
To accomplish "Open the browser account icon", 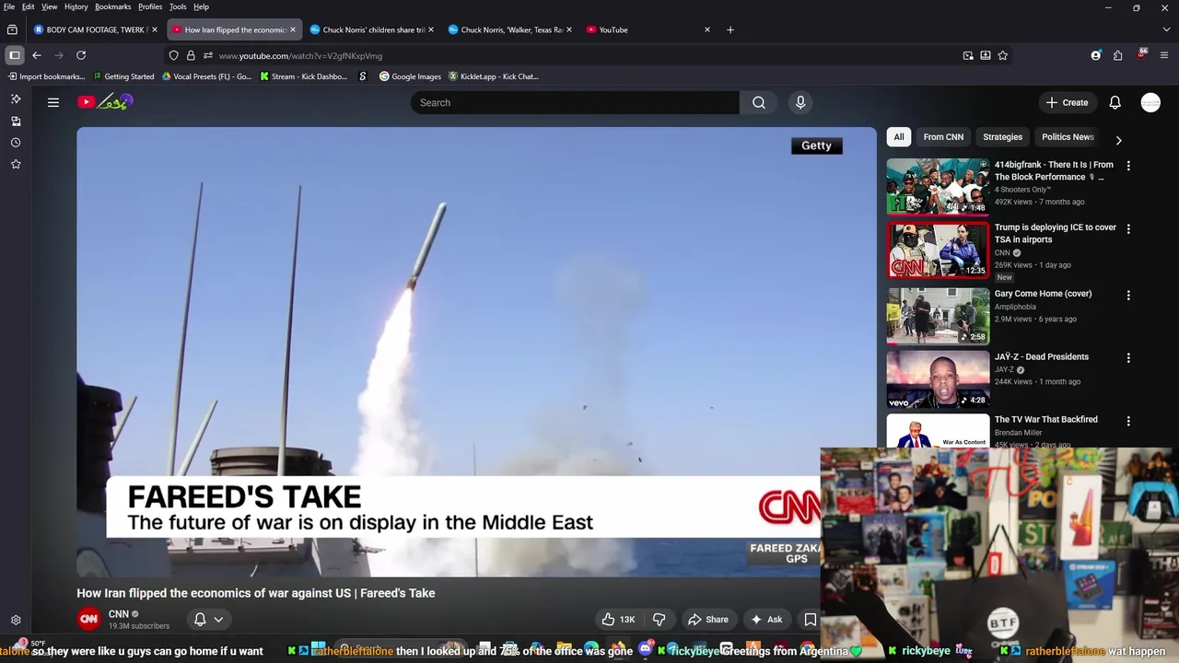I will coord(1095,55).
